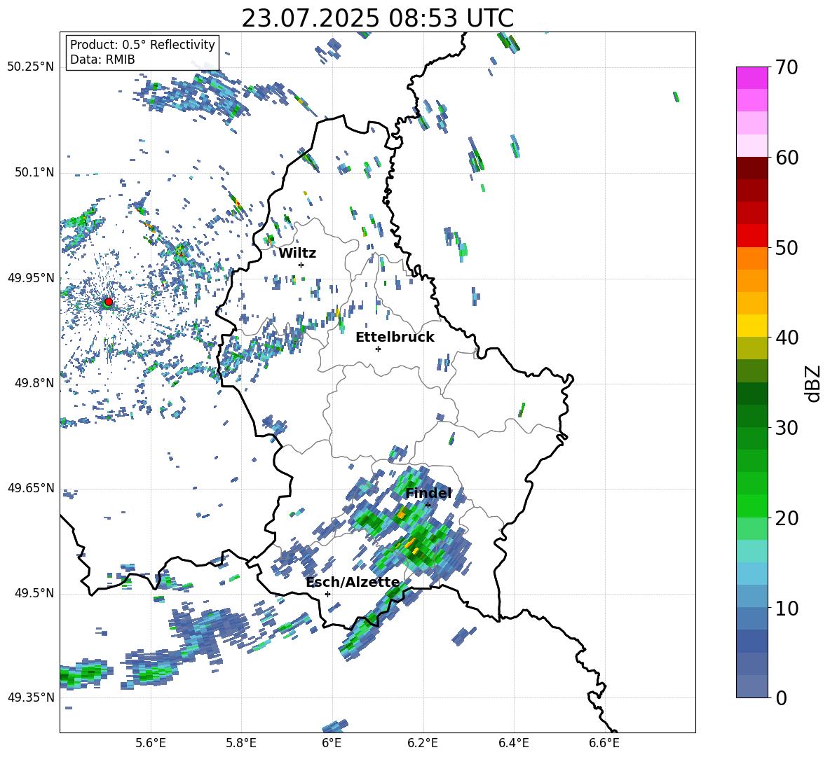The width and height of the screenshot is (830, 757).
Task: Click the yellow swatch at 40 dBZ
Action: (x=752, y=326)
